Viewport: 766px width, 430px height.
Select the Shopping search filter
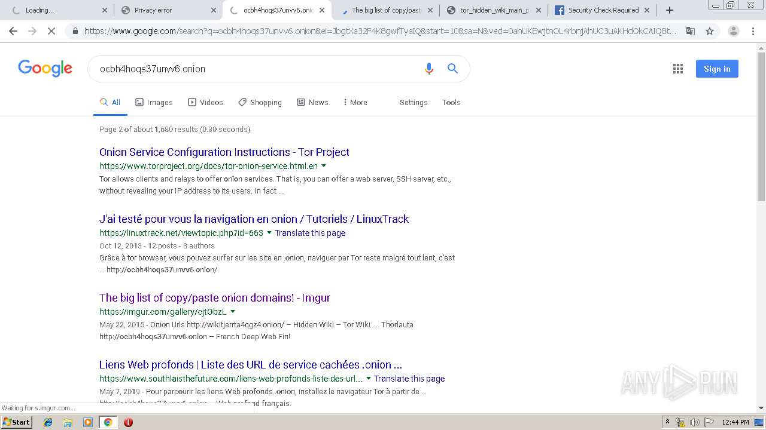[260, 102]
